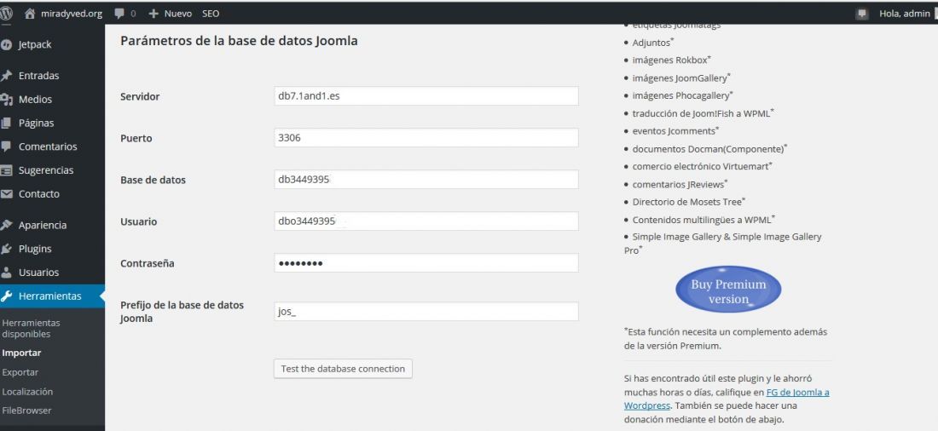
Task: Select the Importar submenu item
Action: pyautogui.click(x=21, y=353)
